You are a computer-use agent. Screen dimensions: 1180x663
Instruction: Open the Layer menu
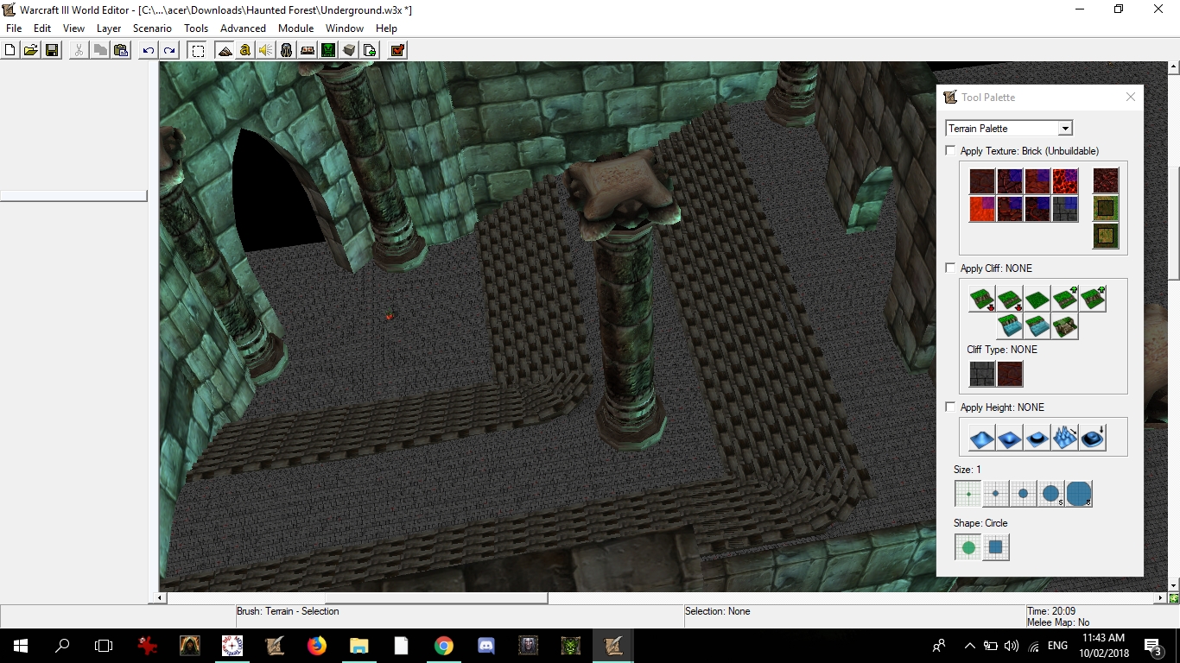coord(109,28)
